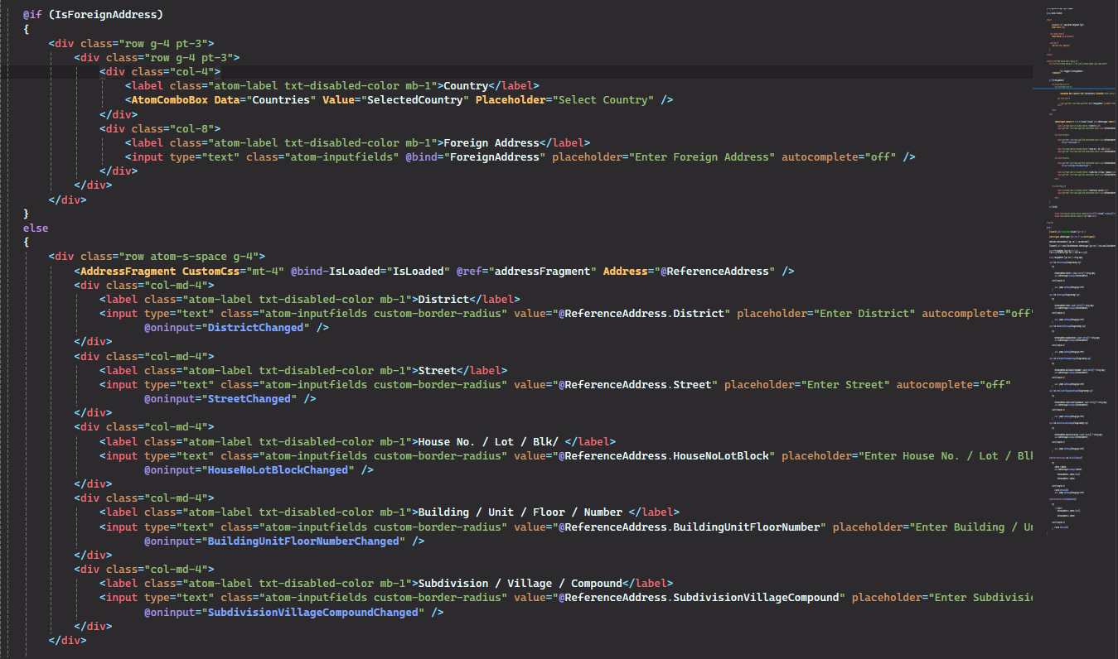Click the "SubdivisionVillageCompoundChanged" handler name
This screenshot has width=1118, height=659.
point(312,613)
